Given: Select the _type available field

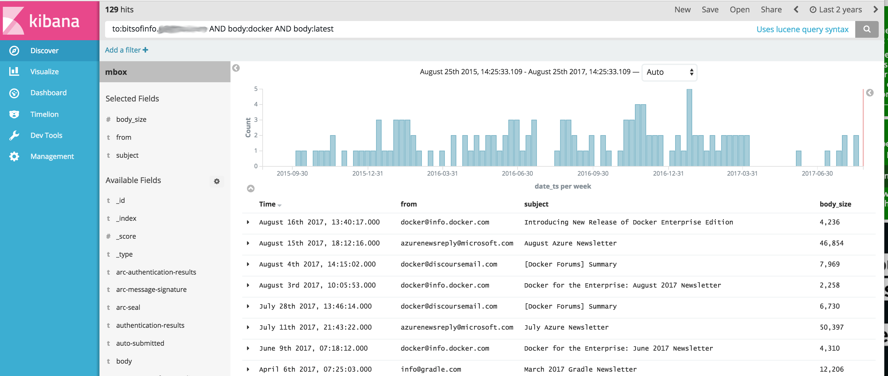Looking at the screenshot, I should 125,254.
